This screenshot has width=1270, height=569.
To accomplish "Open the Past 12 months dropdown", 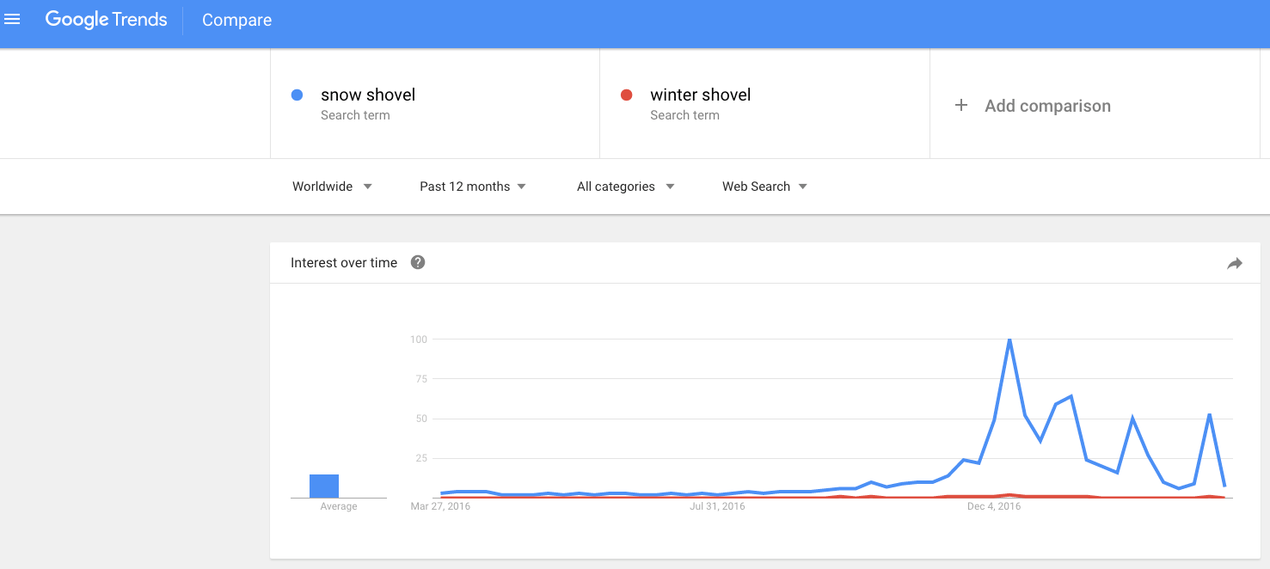I will click(472, 187).
